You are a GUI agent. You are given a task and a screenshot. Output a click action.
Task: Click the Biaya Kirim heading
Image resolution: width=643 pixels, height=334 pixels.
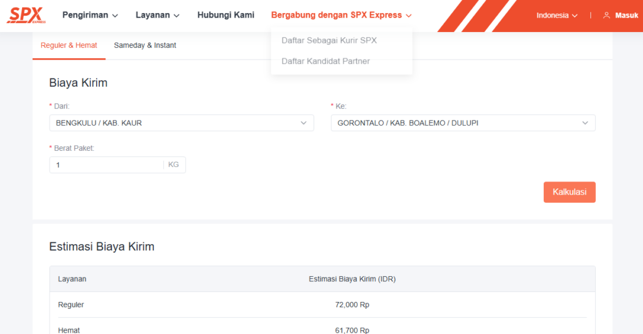(x=78, y=83)
